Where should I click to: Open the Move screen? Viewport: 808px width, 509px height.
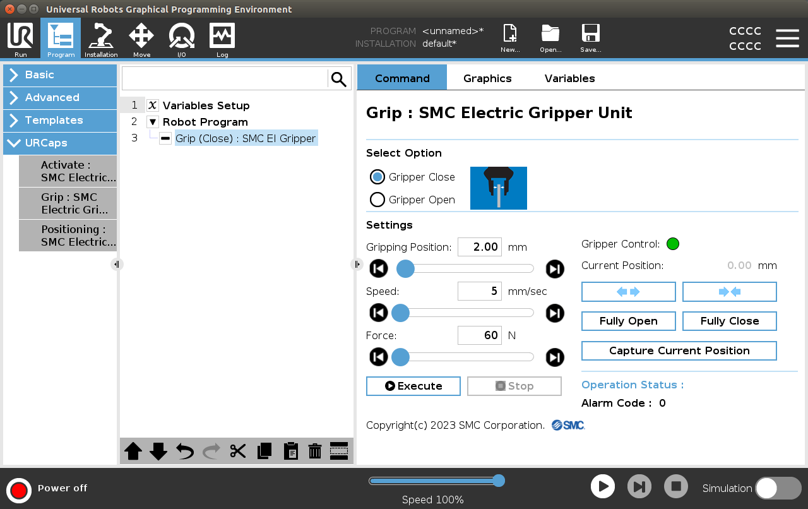click(x=141, y=39)
